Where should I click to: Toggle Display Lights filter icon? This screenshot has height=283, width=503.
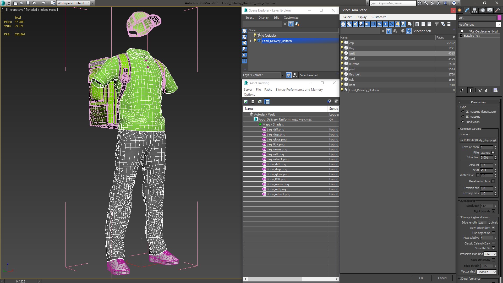coord(355,24)
